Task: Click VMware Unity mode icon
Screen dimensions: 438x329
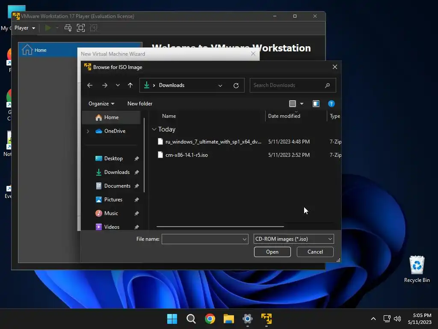Action: click(x=94, y=28)
